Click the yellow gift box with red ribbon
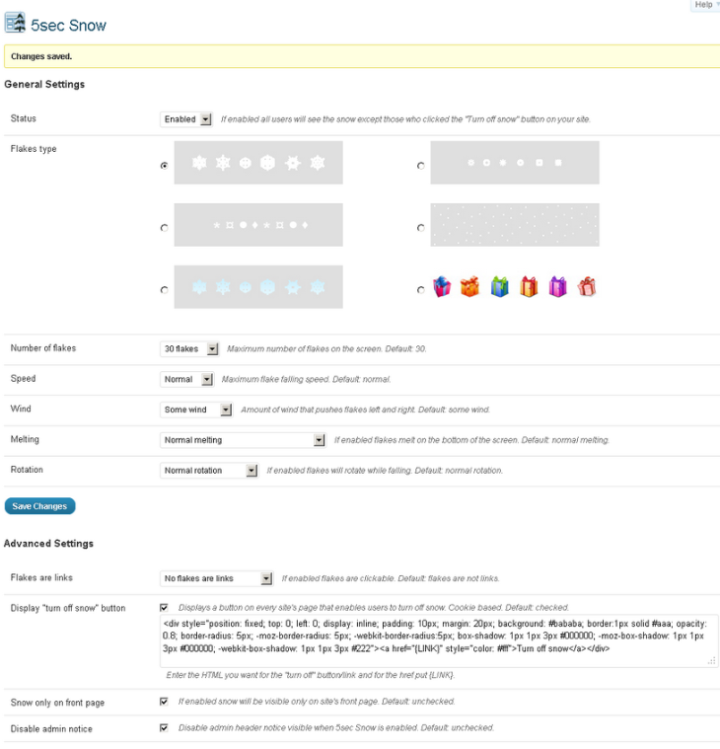 click(529, 286)
